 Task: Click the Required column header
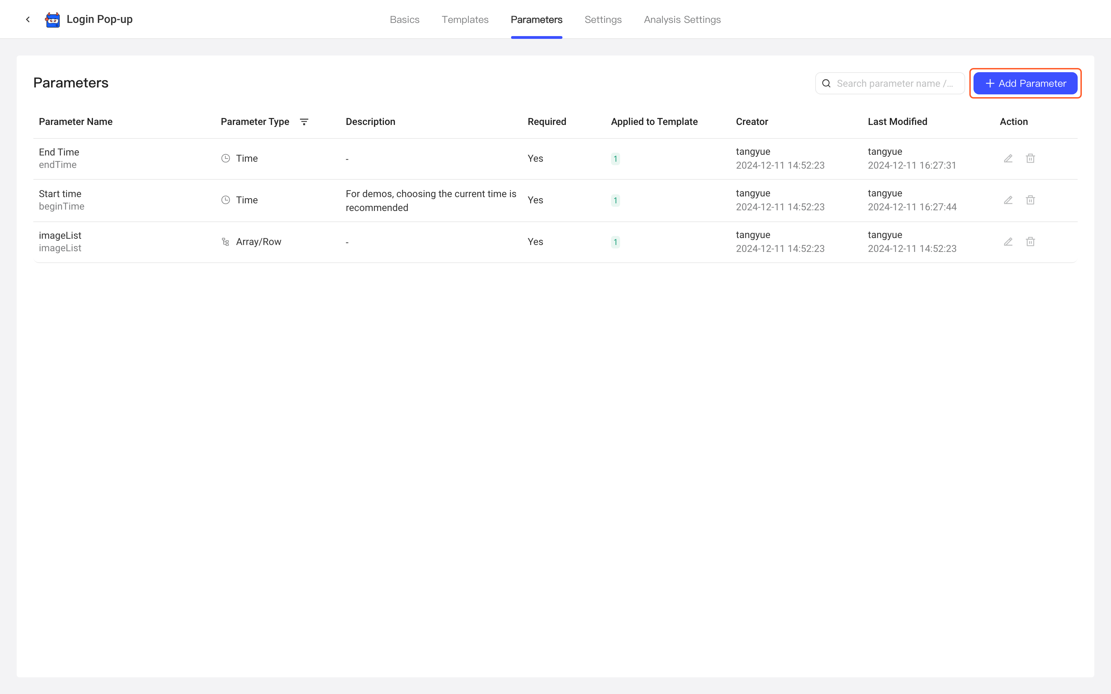(547, 122)
